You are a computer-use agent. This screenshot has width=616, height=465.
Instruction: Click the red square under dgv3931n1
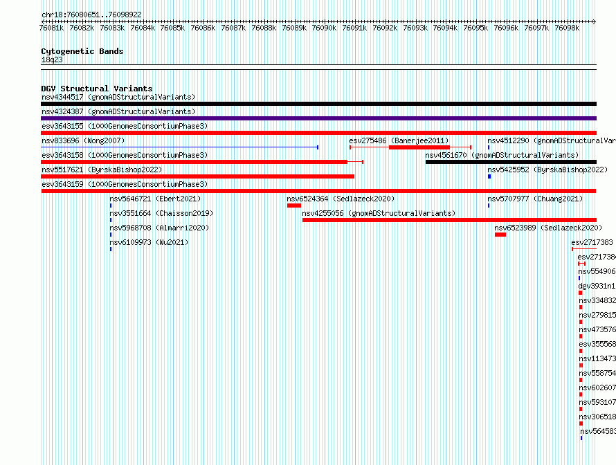click(580, 293)
